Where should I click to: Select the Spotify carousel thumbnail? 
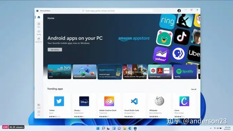pos(185,71)
